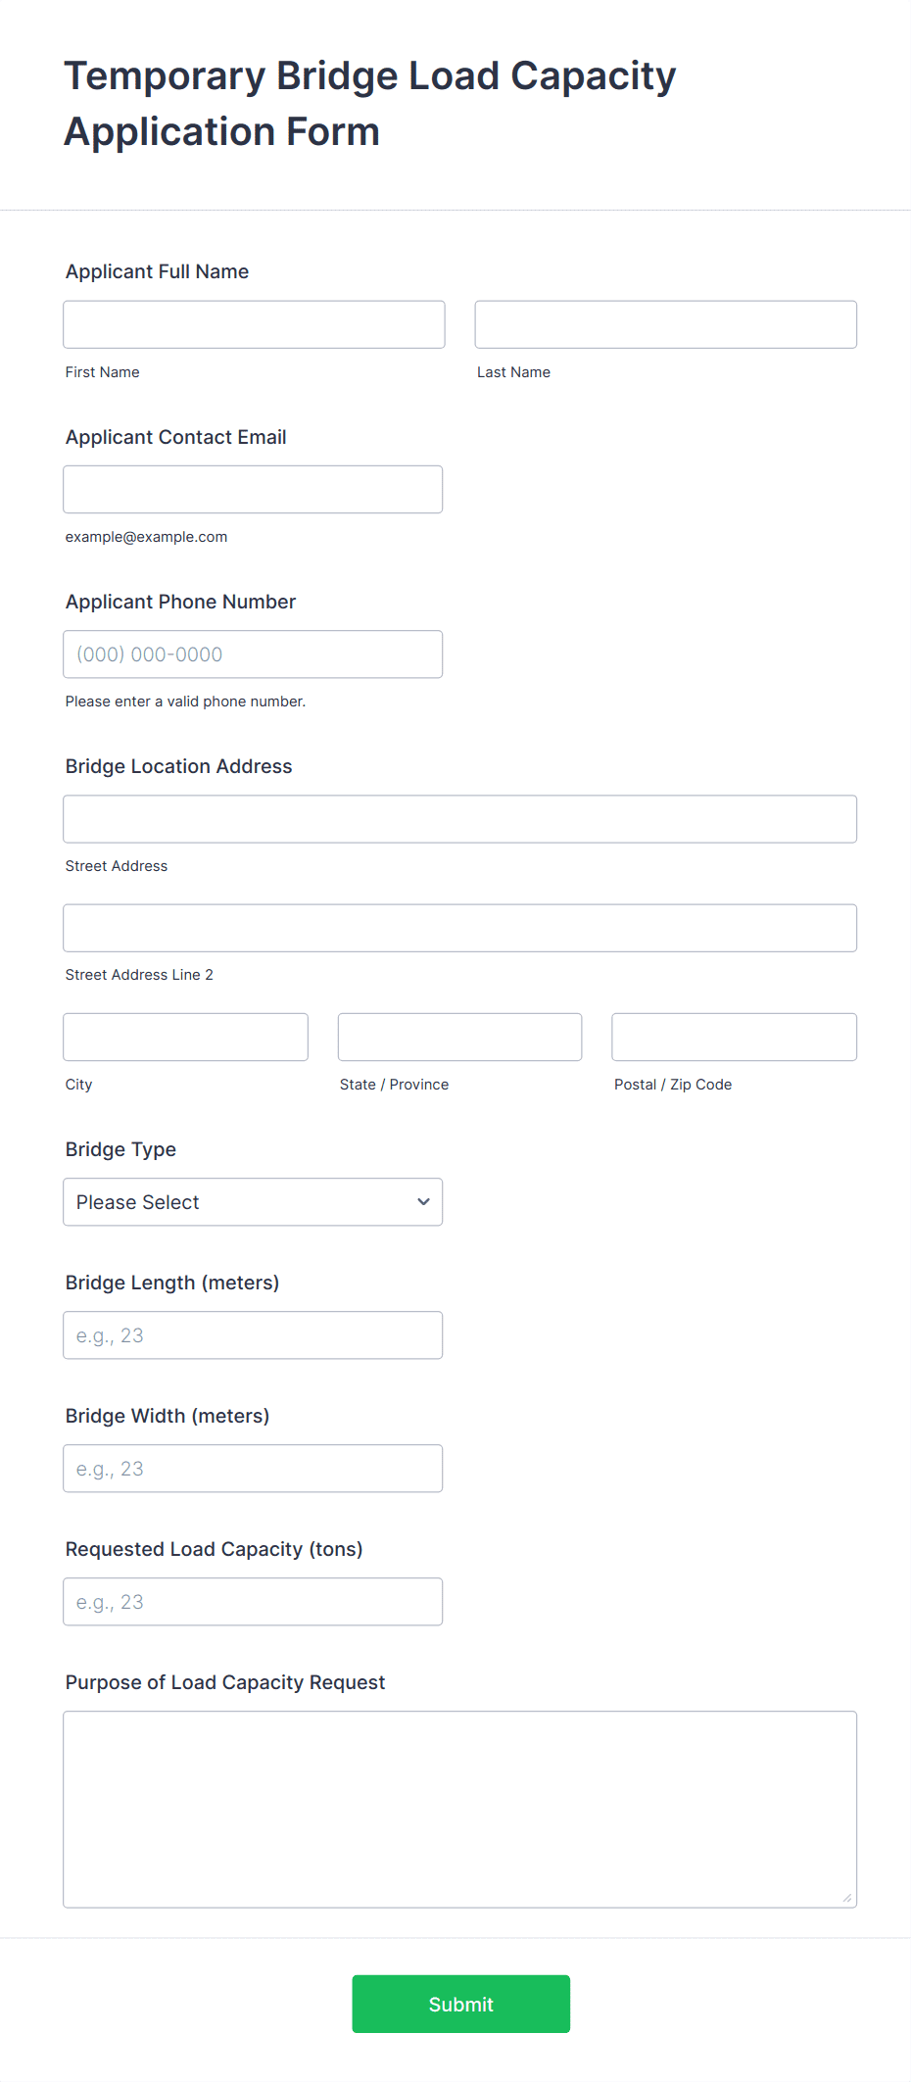
Task: Focus the Street Address input
Action: (x=459, y=819)
